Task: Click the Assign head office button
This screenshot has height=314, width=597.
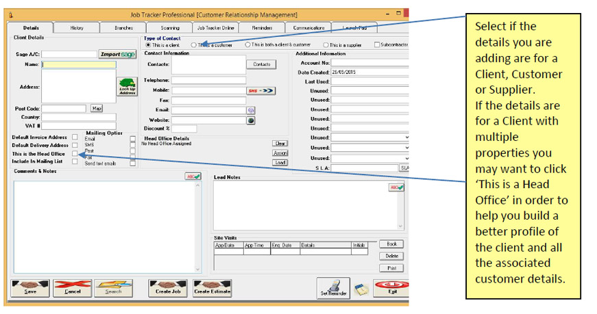Action: (x=280, y=153)
